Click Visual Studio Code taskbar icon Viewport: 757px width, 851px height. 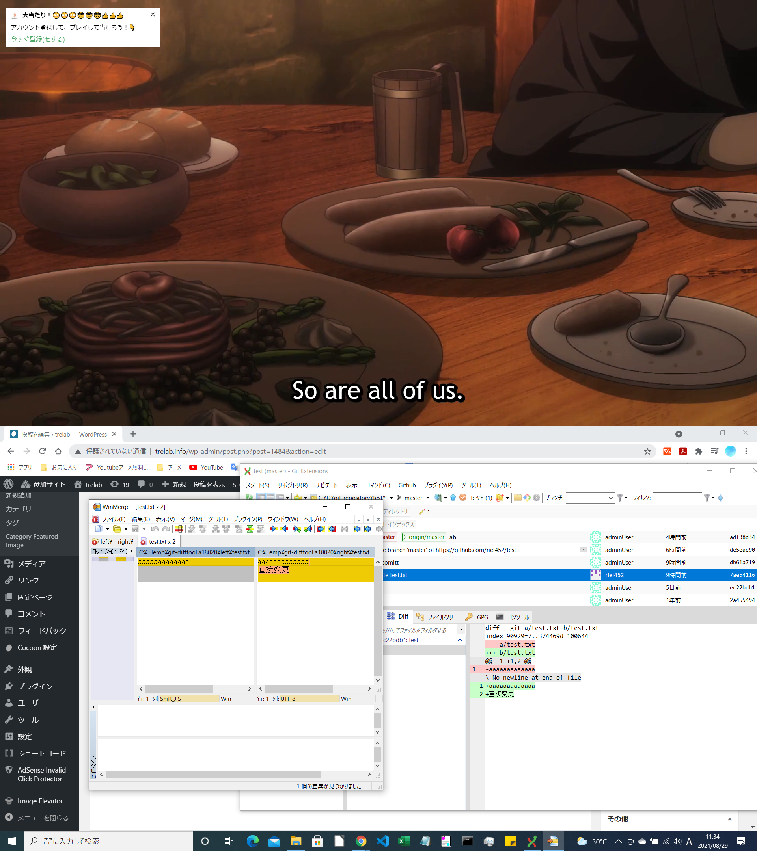[382, 841]
